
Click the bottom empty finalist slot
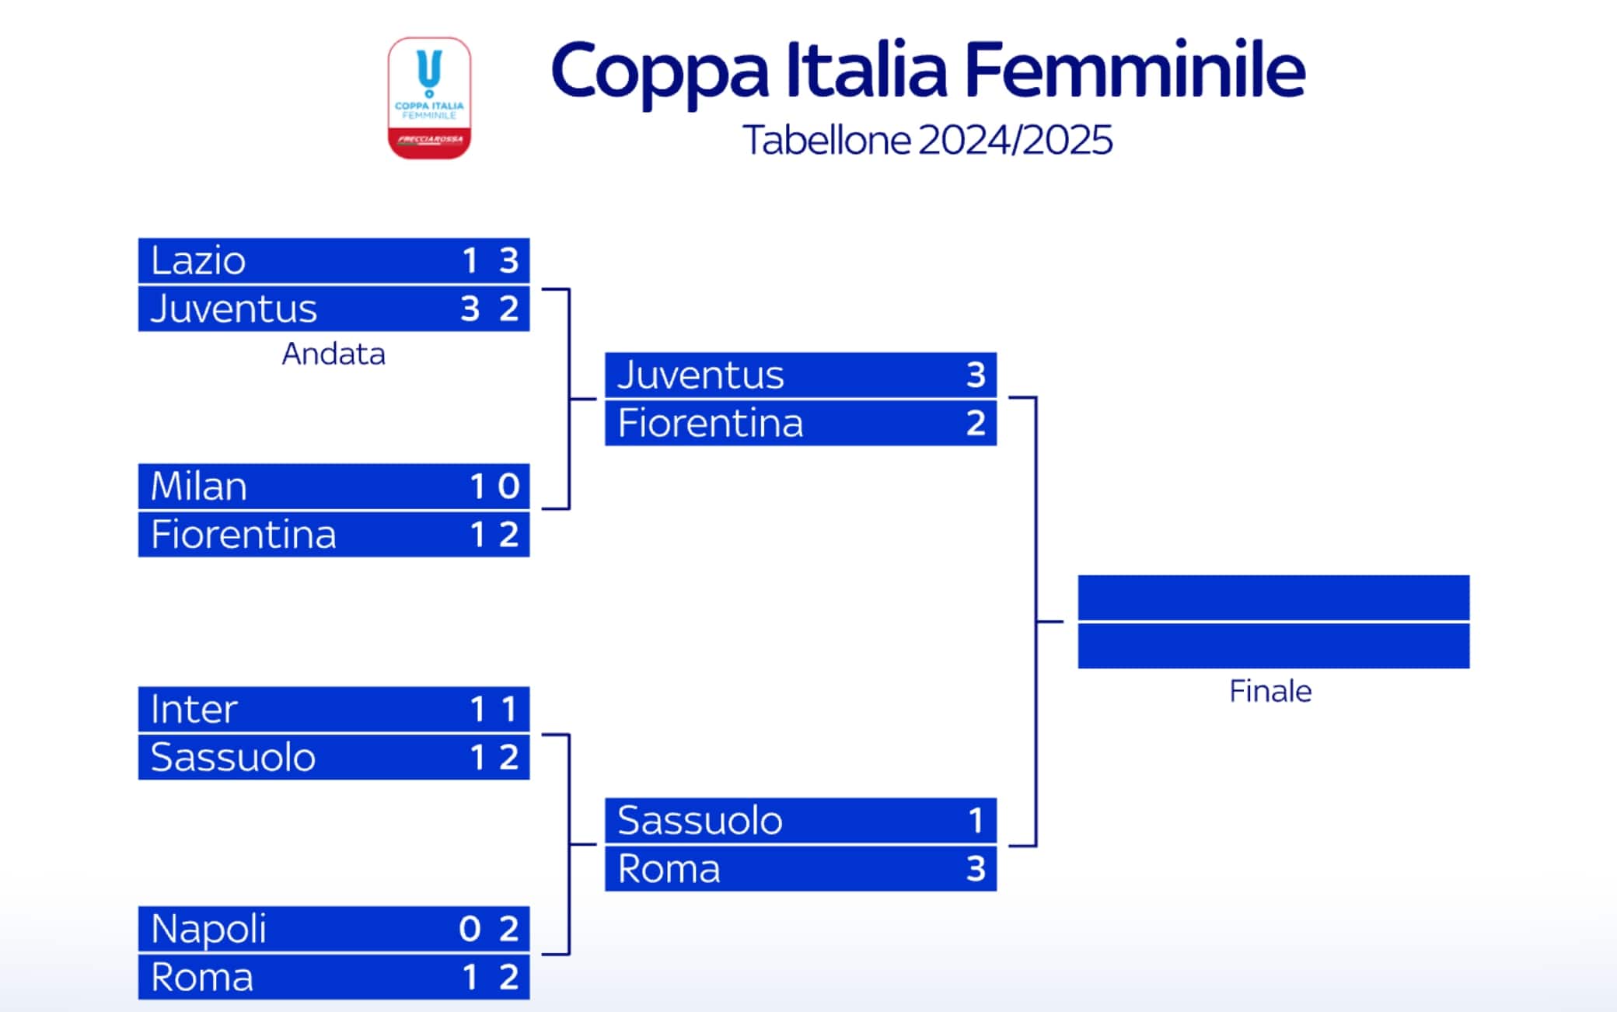[x=1273, y=646]
